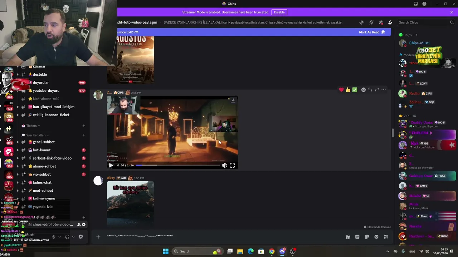The height and width of the screenshot is (257, 458).
Task: Open More options on hovered message
Action: click(x=384, y=90)
